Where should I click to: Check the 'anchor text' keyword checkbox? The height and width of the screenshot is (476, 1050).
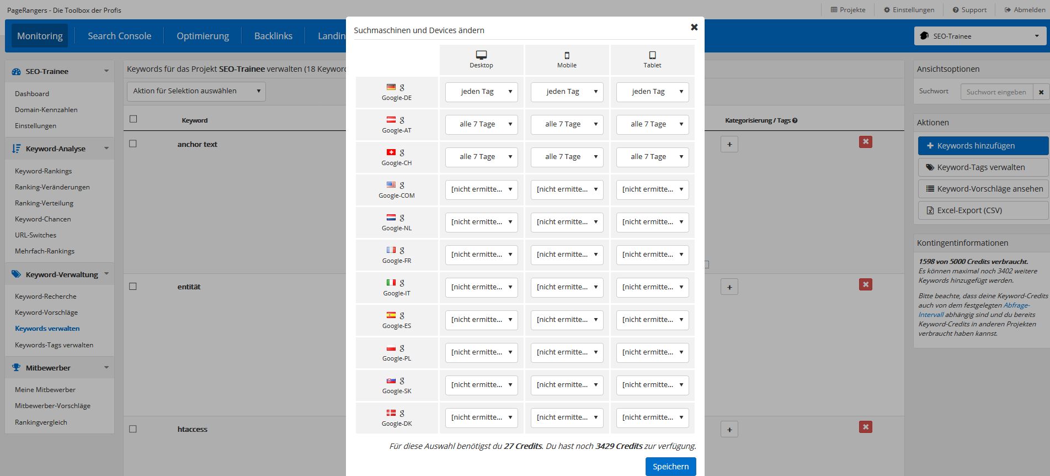133,144
